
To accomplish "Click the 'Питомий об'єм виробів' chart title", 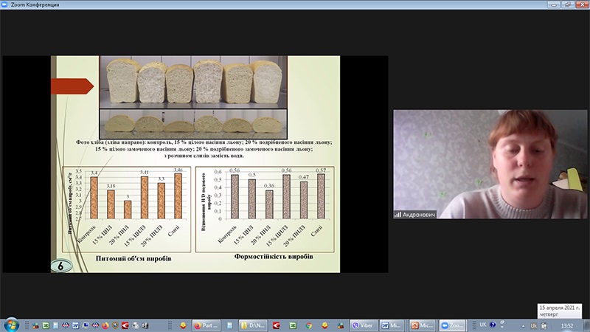I will tap(133, 259).
